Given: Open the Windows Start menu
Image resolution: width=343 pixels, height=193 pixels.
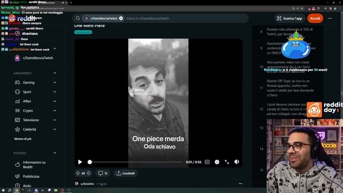Looking at the screenshot, I should 3,190.
